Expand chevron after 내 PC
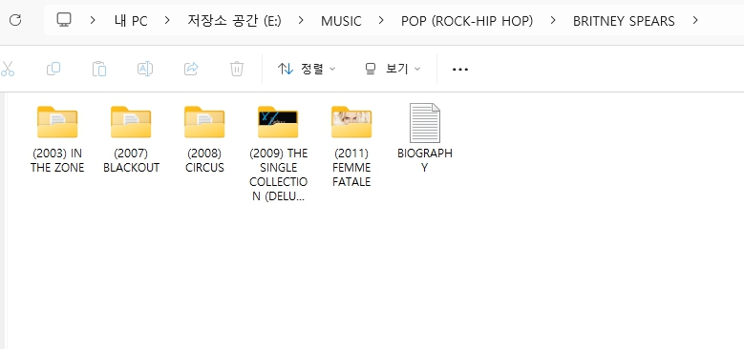Image resolution: width=744 pixels, height=349 pixels. tap(167, 20)
